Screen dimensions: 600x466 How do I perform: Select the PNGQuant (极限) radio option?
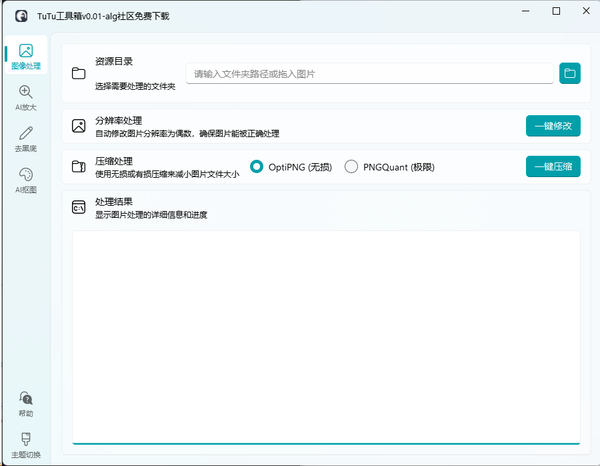click(389, 167)
